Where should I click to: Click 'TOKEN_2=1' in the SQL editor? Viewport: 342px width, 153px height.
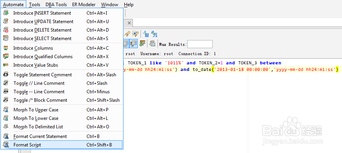211,63
